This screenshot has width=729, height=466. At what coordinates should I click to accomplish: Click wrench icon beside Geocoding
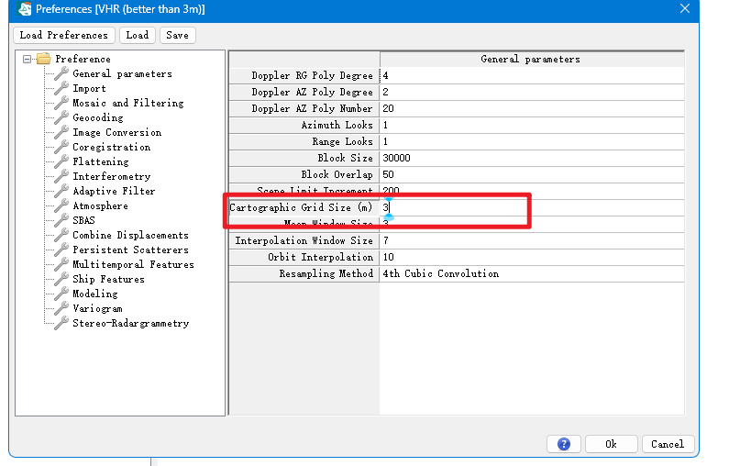point(61,117)
